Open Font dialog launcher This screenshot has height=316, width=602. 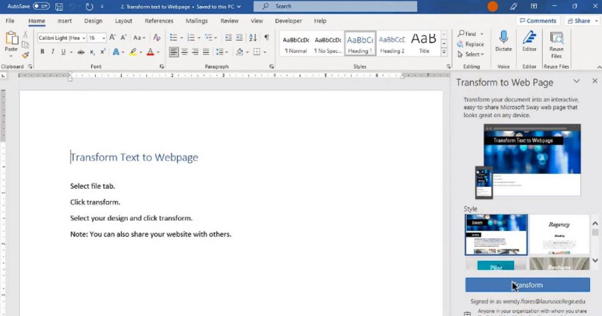click(162, 66)
